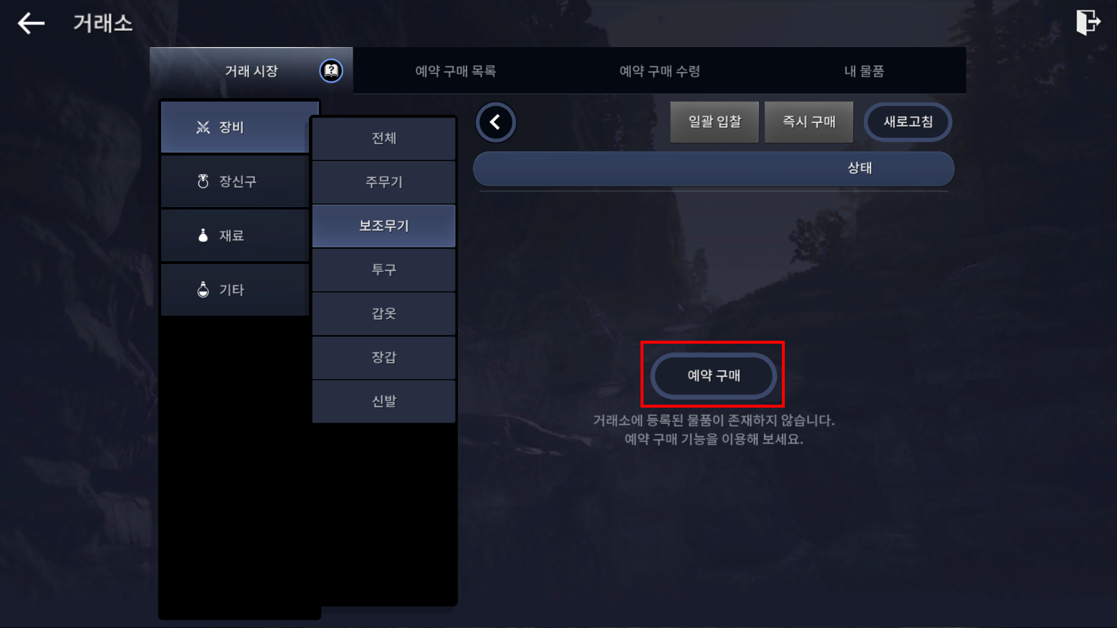Click the 상태 column header bar

[x=713, y=169]
